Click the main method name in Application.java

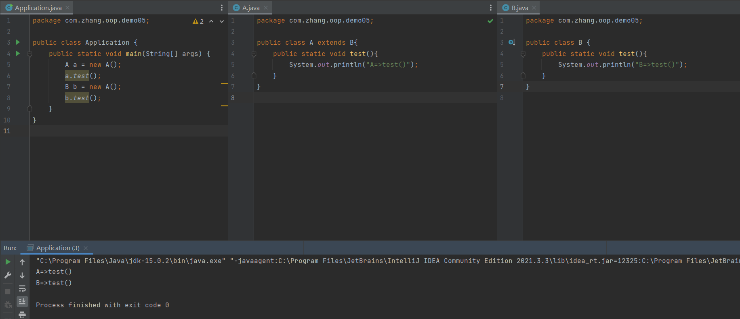[133, 54]
